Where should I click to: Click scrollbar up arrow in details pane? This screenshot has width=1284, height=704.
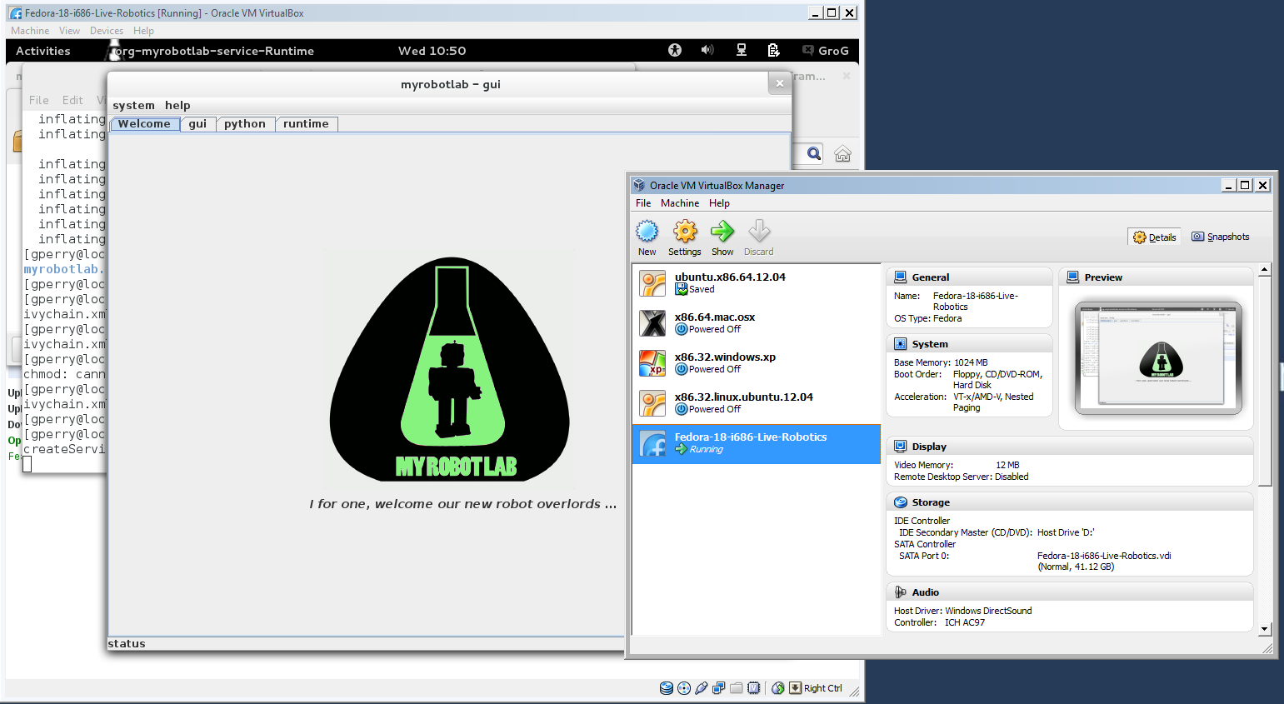point(1265,270)
